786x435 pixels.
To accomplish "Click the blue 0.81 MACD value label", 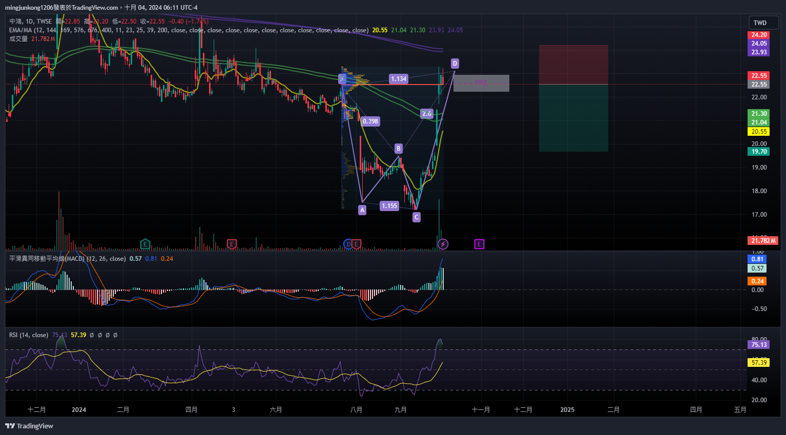I will (x=757, y=259).
